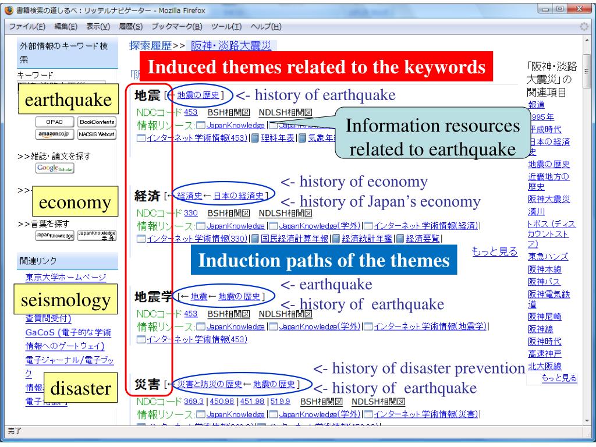Click 報道 in the related items list
Viewport: 596px width, 447px height.
pos(536,105)
